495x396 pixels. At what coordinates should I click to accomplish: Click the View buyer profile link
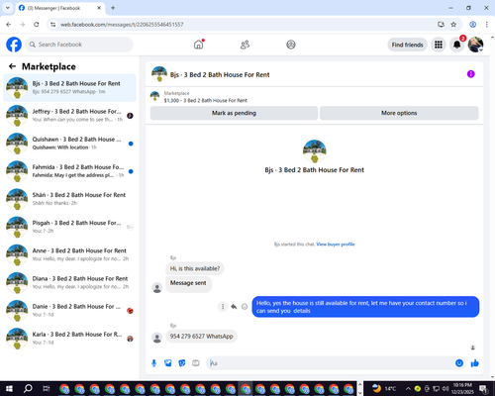pos(336,245)
